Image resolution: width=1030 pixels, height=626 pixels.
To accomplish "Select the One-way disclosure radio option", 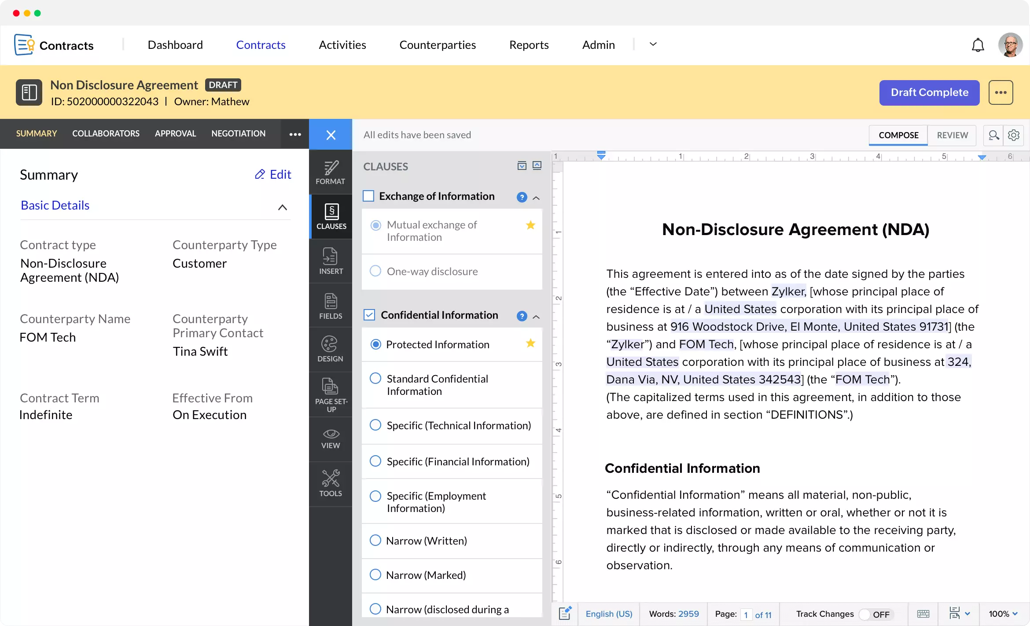I will coord(375,271).
